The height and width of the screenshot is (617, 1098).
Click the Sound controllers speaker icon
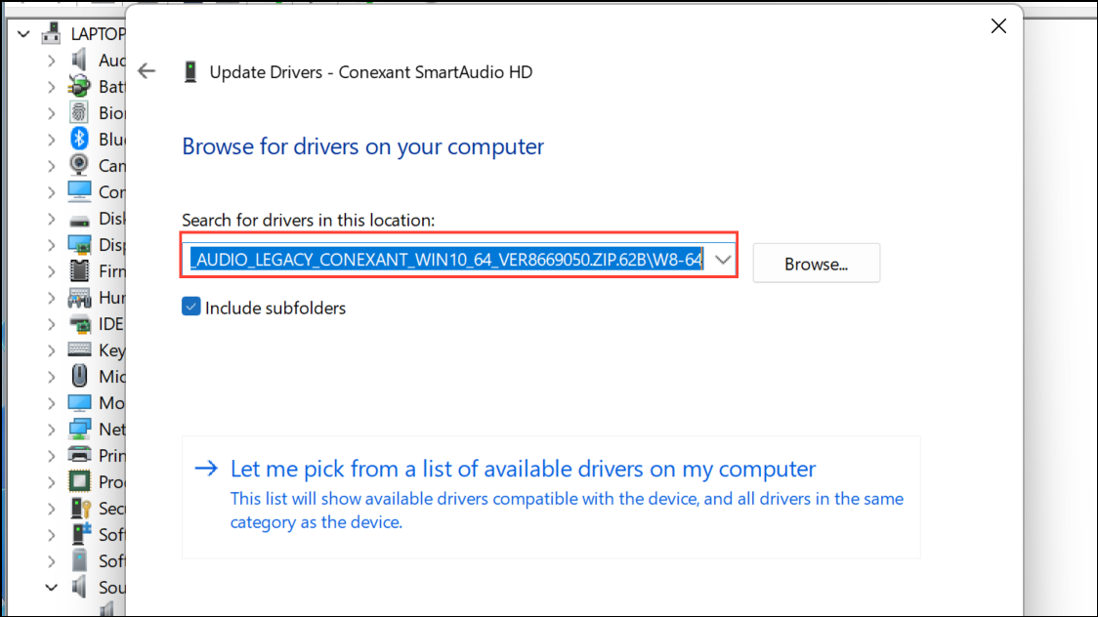79,587
